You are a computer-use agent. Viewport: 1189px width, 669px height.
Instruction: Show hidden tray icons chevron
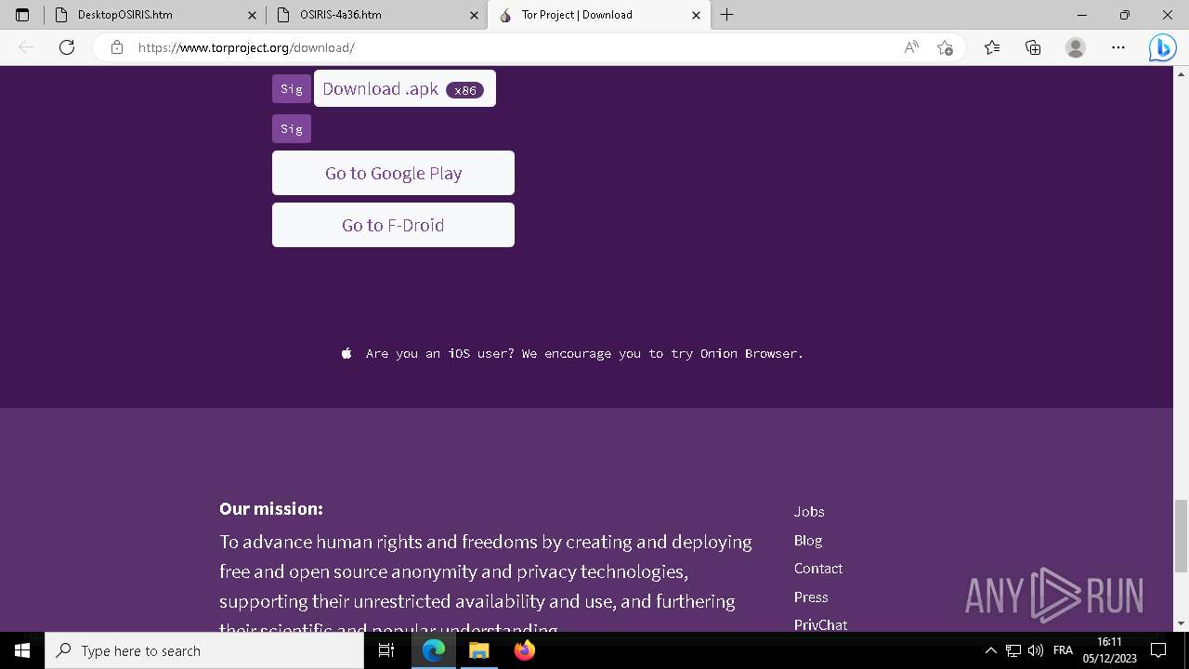(990, 650)
